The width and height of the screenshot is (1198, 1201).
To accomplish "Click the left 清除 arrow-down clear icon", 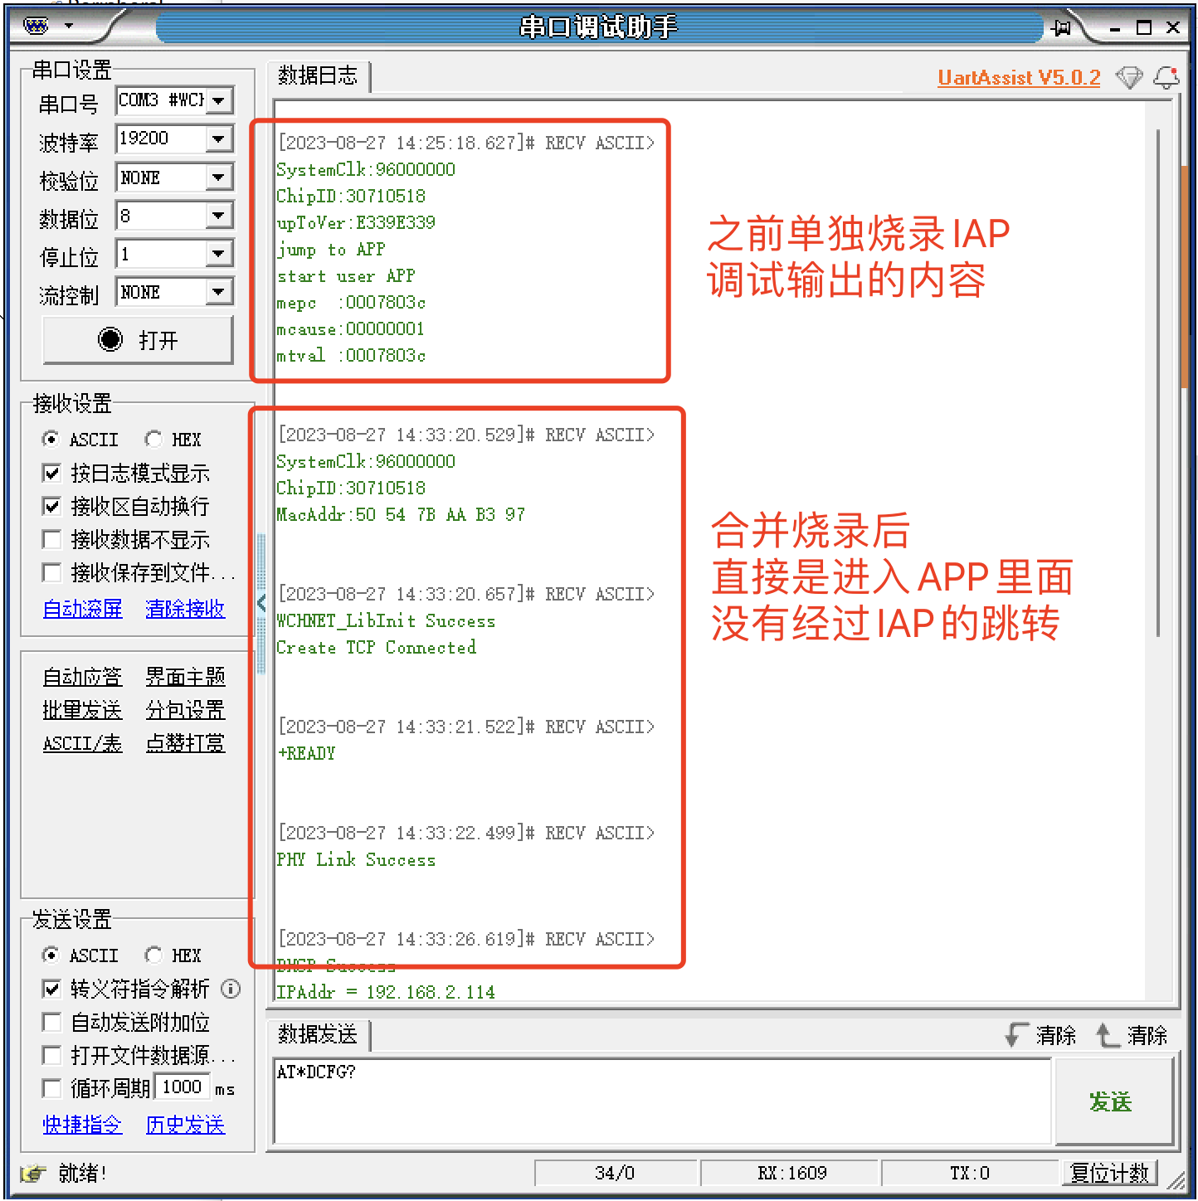I will coord(1016,1034).
